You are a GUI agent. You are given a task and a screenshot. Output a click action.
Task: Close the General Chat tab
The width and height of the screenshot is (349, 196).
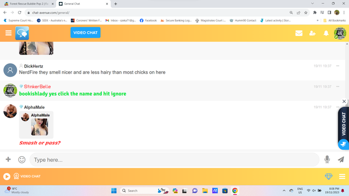(x=107, y=4)
